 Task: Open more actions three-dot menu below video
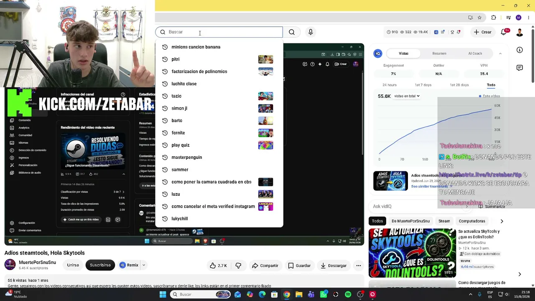(358, 265)
